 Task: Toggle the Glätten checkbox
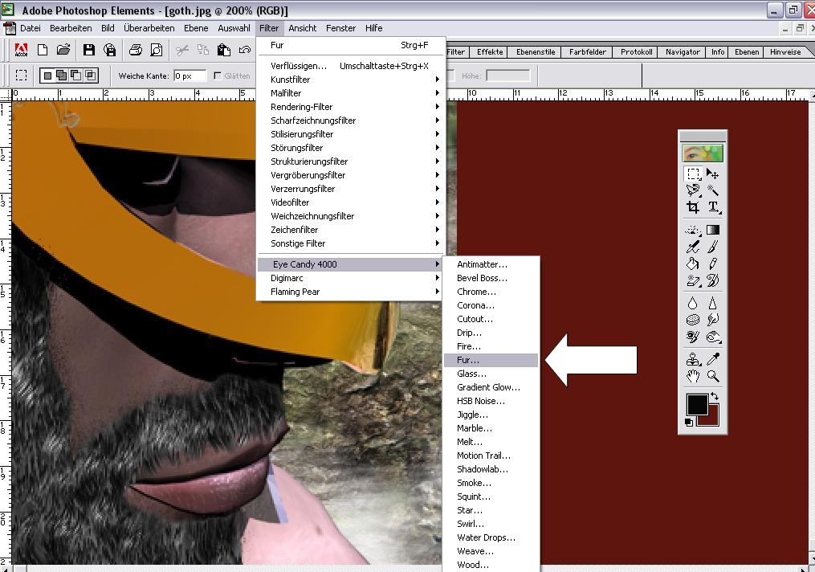coord(218,76)
